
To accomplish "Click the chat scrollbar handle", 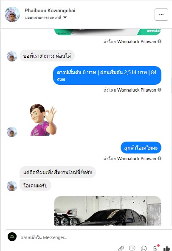I will pyautogui.click(x=171, y=86).
